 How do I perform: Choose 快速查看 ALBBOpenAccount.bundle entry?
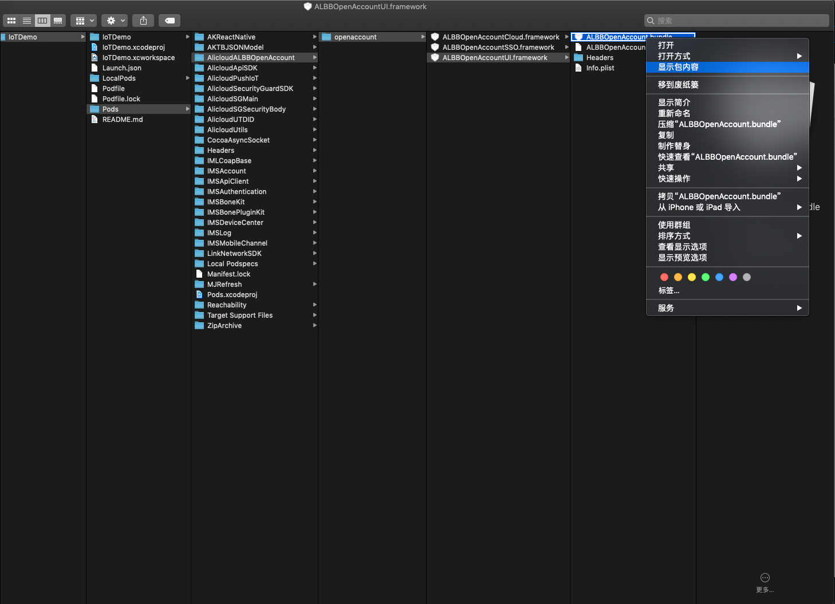point(727,157)
